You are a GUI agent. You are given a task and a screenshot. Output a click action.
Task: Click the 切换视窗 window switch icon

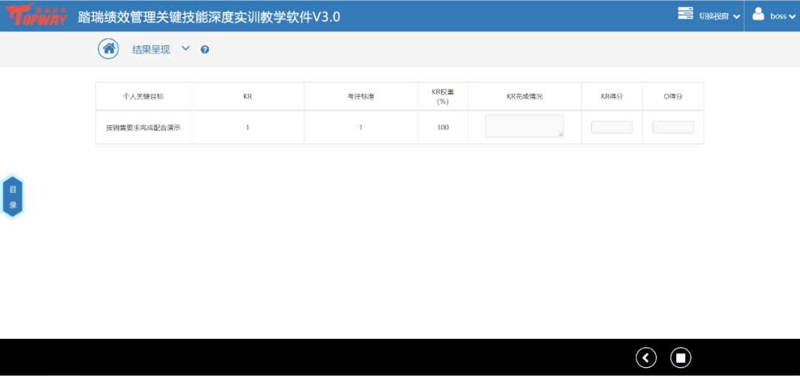pyautogui.click(x=685, y=14)
